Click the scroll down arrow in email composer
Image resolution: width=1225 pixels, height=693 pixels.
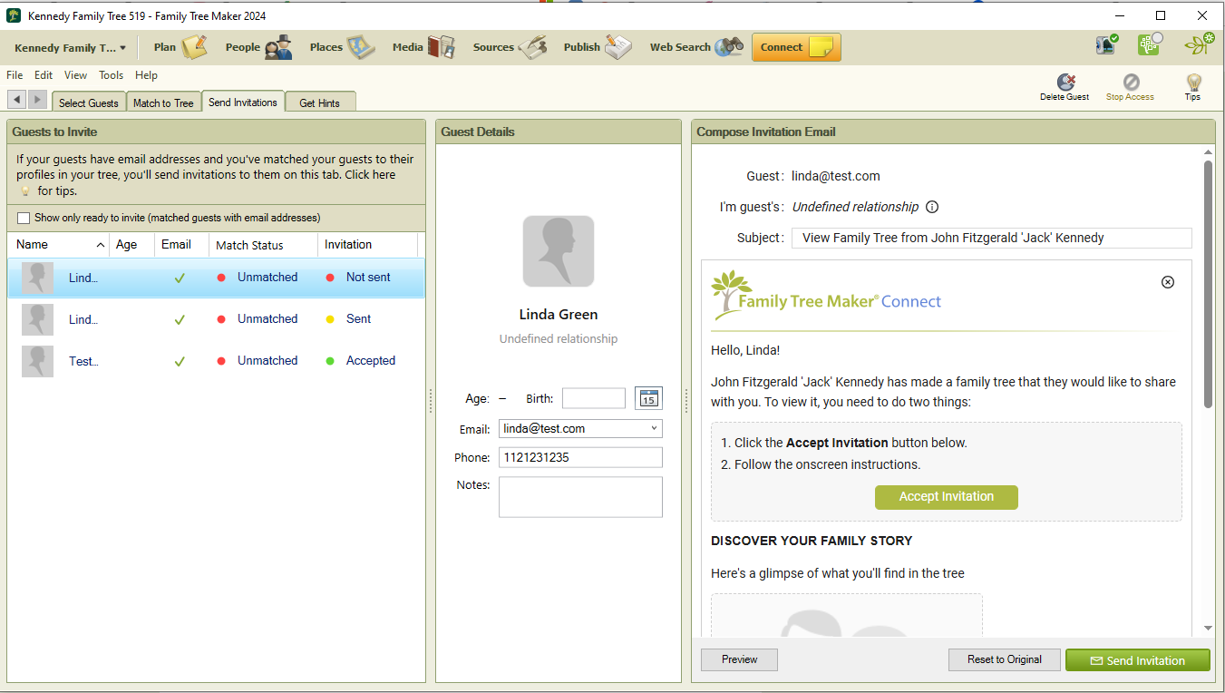coord(1208,628)
